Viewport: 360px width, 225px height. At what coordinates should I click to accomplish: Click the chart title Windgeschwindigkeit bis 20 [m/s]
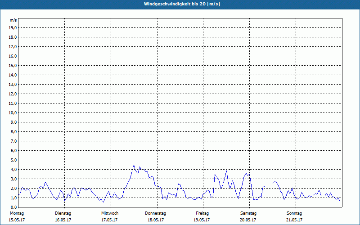point(182,4)
